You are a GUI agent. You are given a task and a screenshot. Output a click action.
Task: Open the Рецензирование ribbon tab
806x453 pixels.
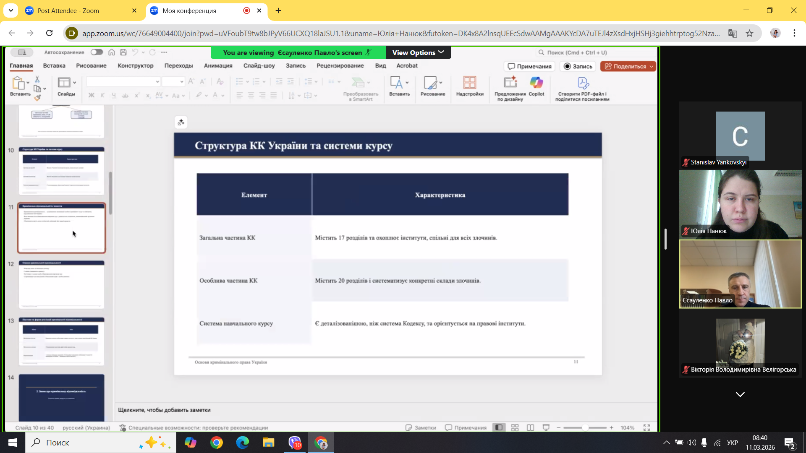click(340, 66)
